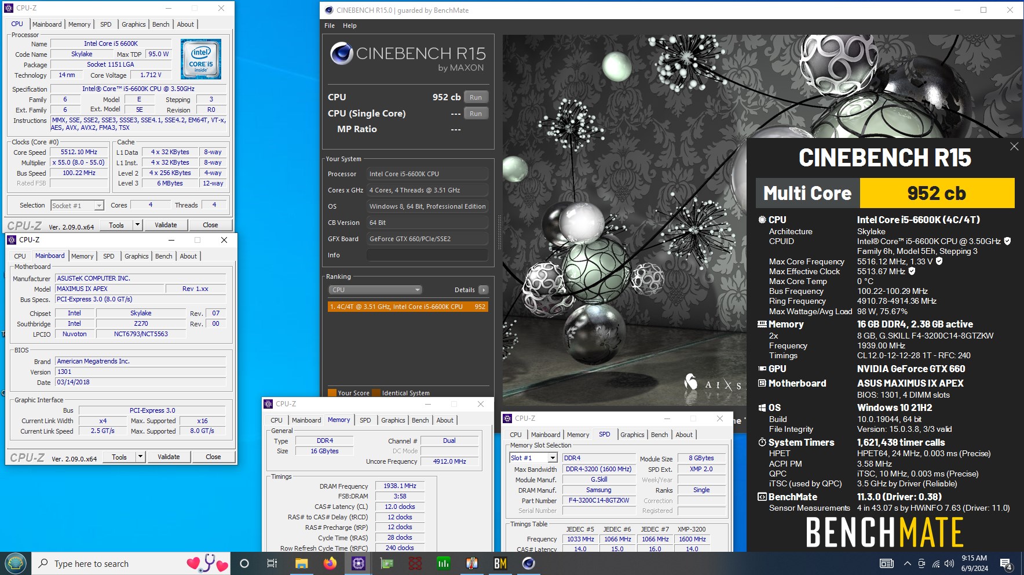Open the Socket #1 selection dropdown
This screenshot has width=1024, height=575.
[77, 205]
